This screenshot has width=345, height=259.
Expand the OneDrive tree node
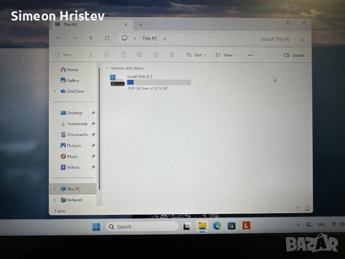(54, 91)
